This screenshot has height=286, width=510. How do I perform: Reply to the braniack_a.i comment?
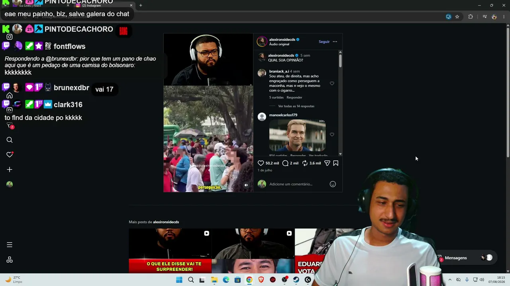[x=294, y=97]
